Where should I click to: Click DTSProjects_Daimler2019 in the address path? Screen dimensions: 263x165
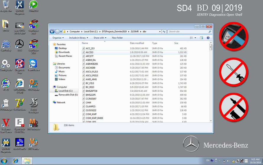[114, 32]
